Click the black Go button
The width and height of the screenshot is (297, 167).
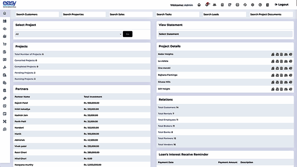(x=128, y=34)
